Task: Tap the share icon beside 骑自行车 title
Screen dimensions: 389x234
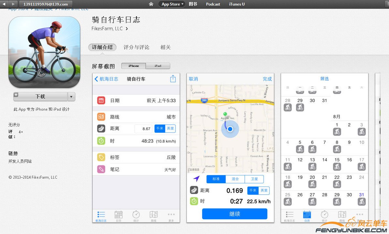Action: pos(173,78)
